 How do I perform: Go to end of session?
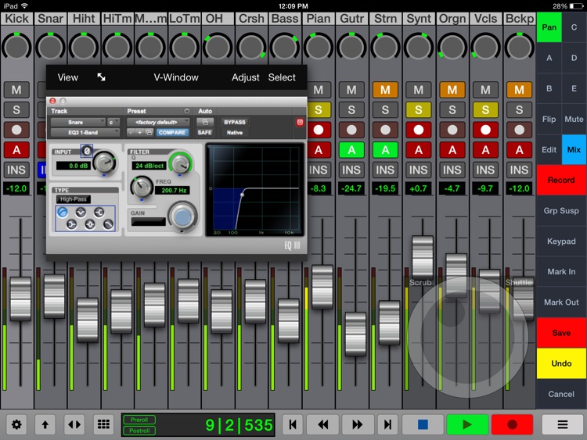click(x=388, y=424)
